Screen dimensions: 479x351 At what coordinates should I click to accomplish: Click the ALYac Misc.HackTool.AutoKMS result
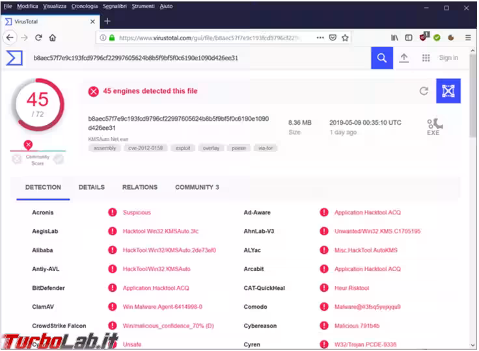[366, 250]
